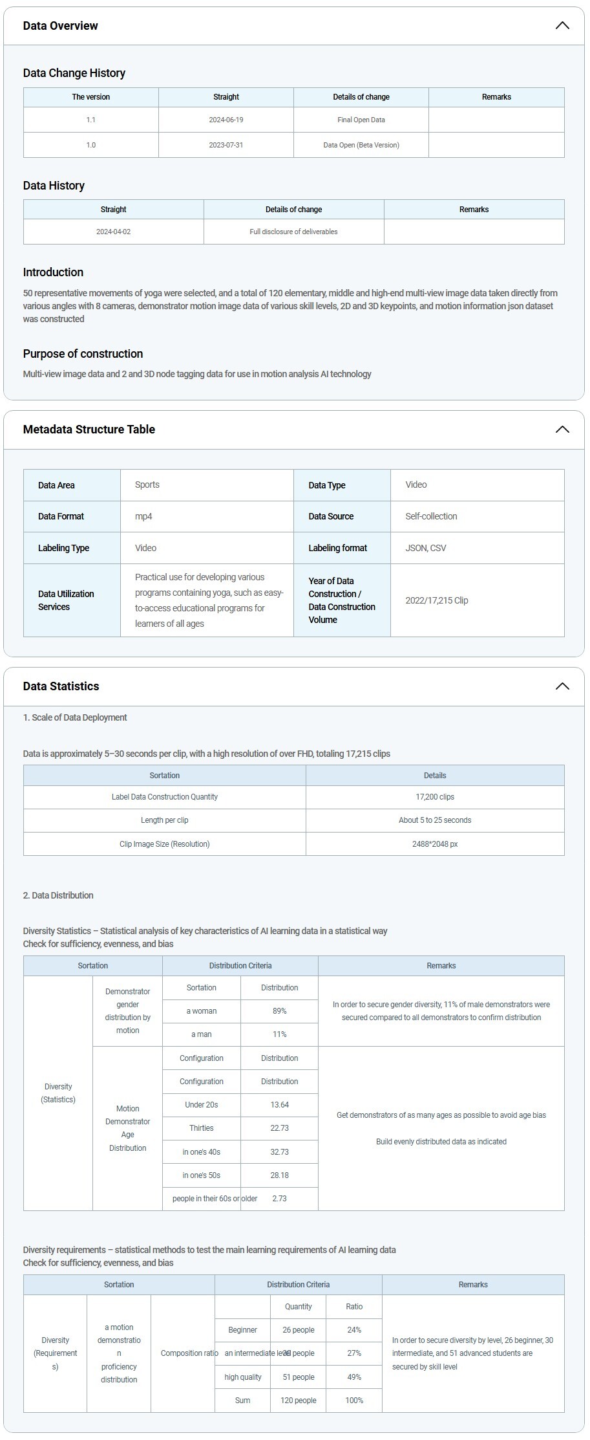The image size is (590, 1440).
Task: Select the 120 people sum cell
Action: 299,1401
